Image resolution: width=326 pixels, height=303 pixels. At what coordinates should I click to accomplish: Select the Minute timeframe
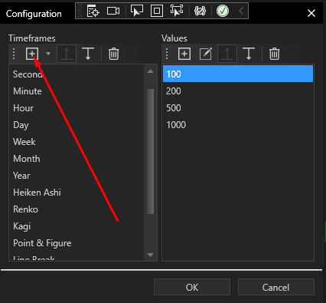coord(77,91)
